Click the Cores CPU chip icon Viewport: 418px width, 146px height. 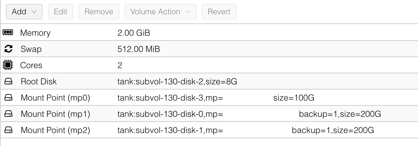(8, 65)
